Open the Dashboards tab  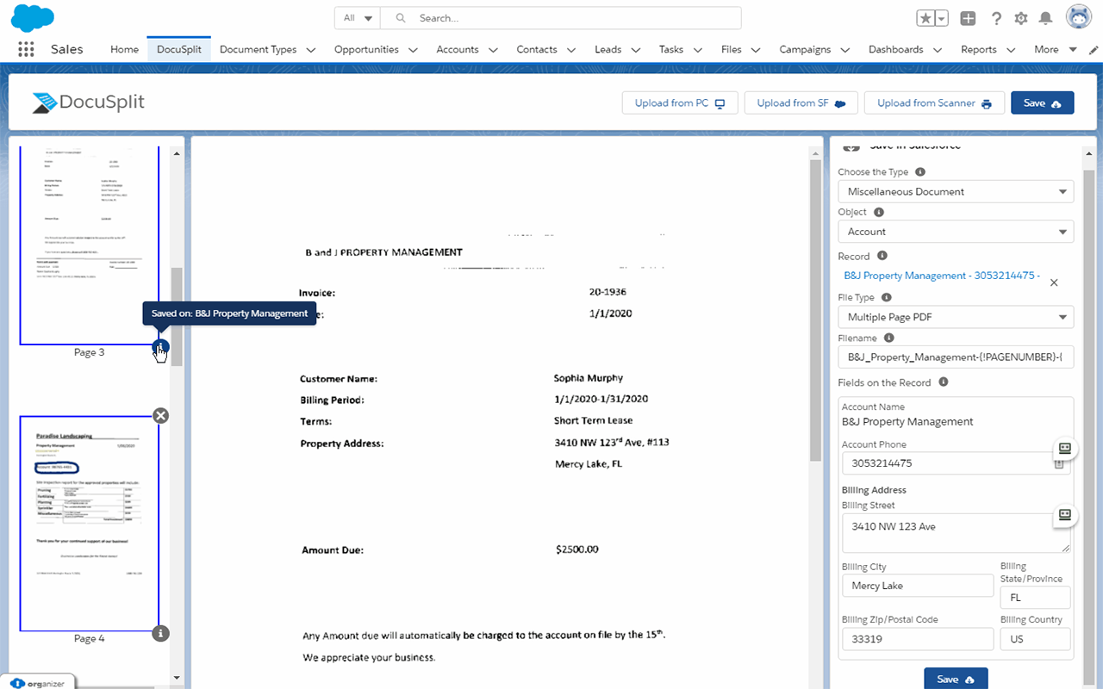coord(896,49)
